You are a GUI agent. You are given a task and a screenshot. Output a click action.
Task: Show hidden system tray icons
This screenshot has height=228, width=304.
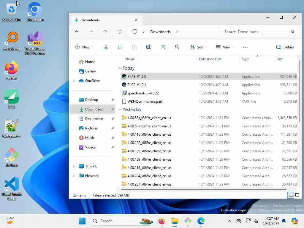pos(229,221)
